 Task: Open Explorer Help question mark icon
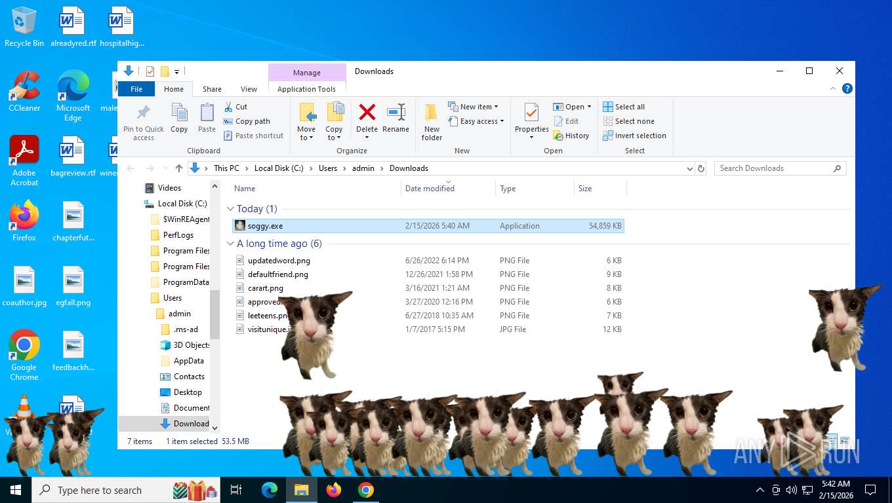[847, 88]
